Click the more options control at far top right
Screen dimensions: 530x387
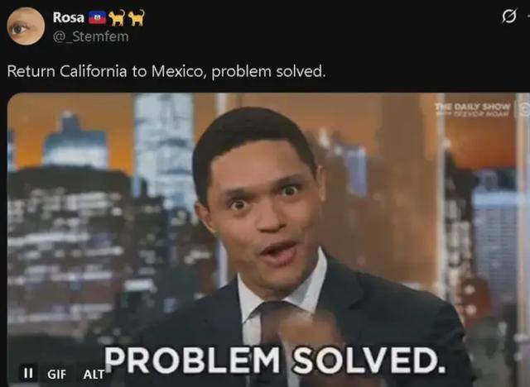pyautogui.click(x=528, y=17)
